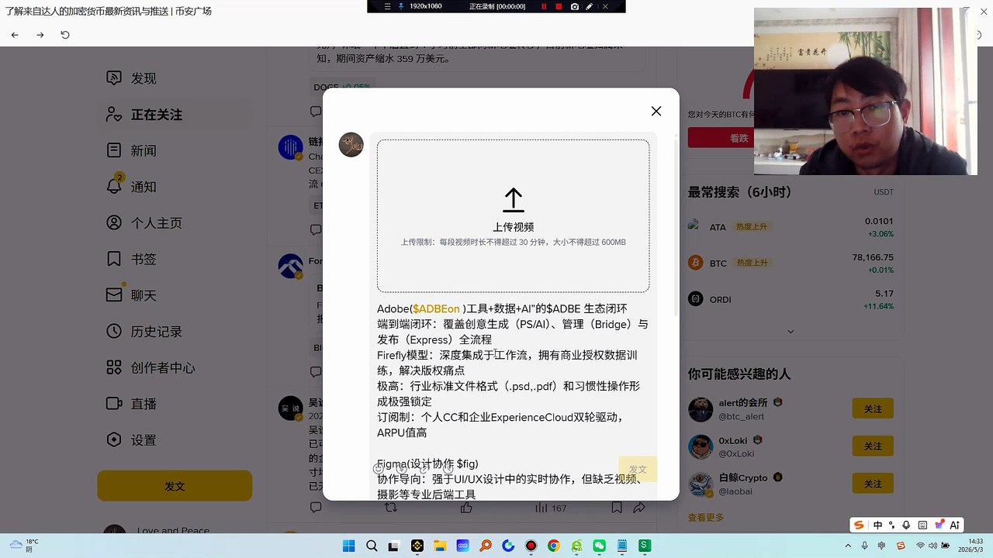Viewport: 993px width, 558px height.
Task: Click the faded 发文 button inside dialog
Action: click(x=638, y=470)
